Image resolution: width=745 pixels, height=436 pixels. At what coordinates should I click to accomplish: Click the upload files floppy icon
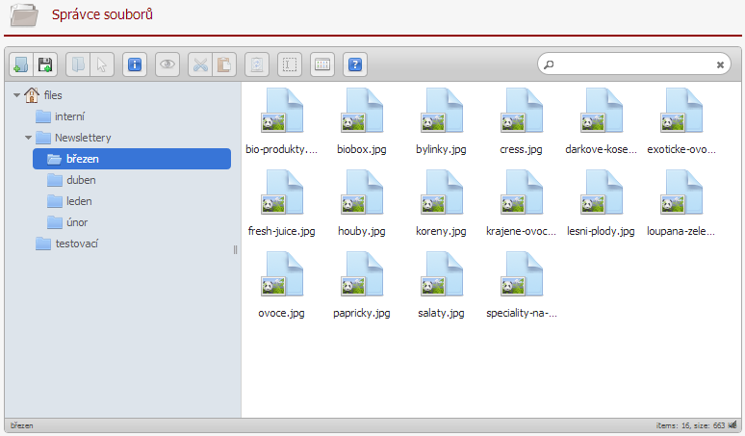(45, 64)
